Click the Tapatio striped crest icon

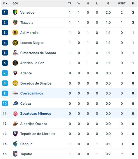15,154
